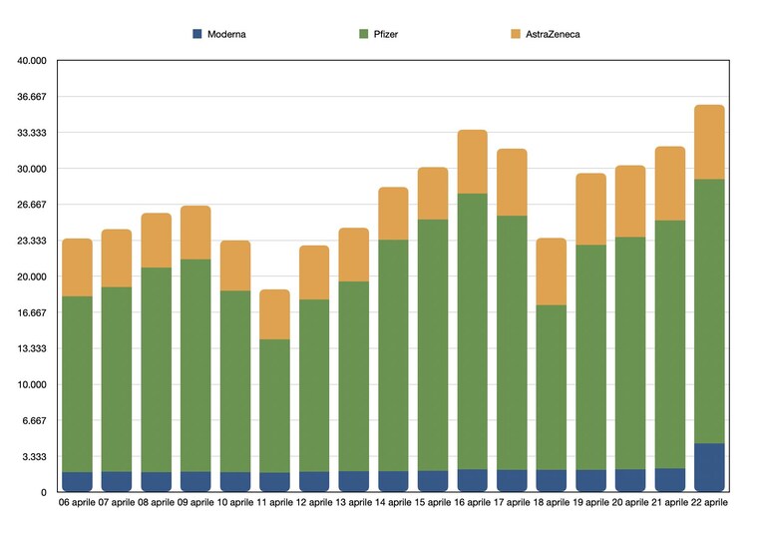Click the orange AstraZeneca legend swatch
The height and width of the screenshot is (537, 765).
516,34
